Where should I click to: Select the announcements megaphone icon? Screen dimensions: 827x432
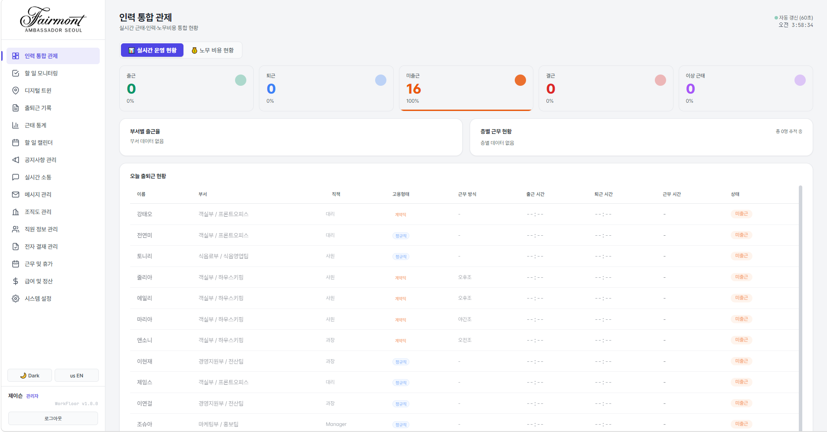(16, 160)
